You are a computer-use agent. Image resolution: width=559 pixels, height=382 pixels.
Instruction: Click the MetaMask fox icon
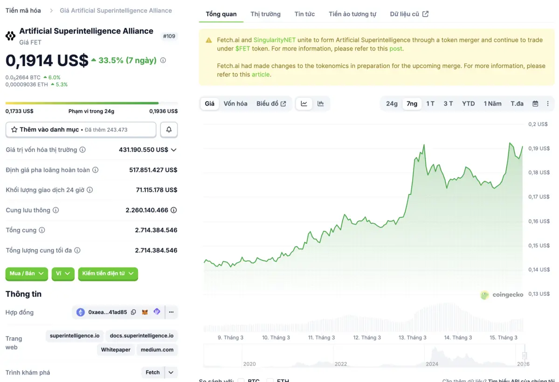pyautogui.click(x=145, y=312)
